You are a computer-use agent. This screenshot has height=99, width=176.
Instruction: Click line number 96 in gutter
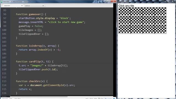point(5,14)
